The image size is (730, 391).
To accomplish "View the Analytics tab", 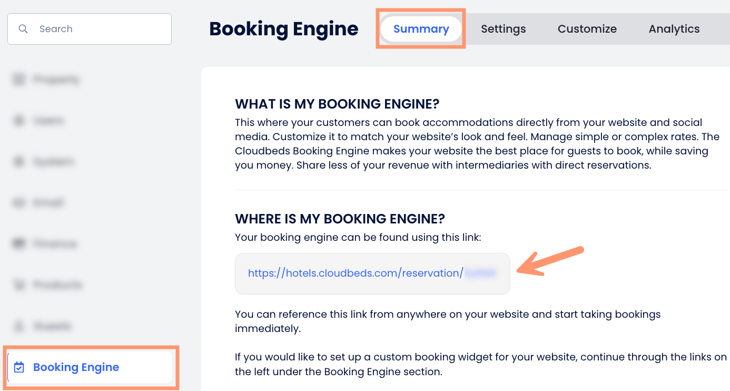I will click(x=674, y=29).
